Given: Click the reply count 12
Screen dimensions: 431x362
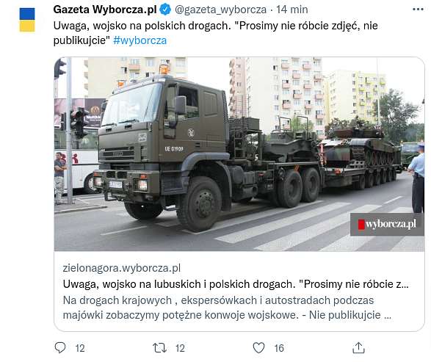Looking at the screenshot, I should [x=80, y=348].
